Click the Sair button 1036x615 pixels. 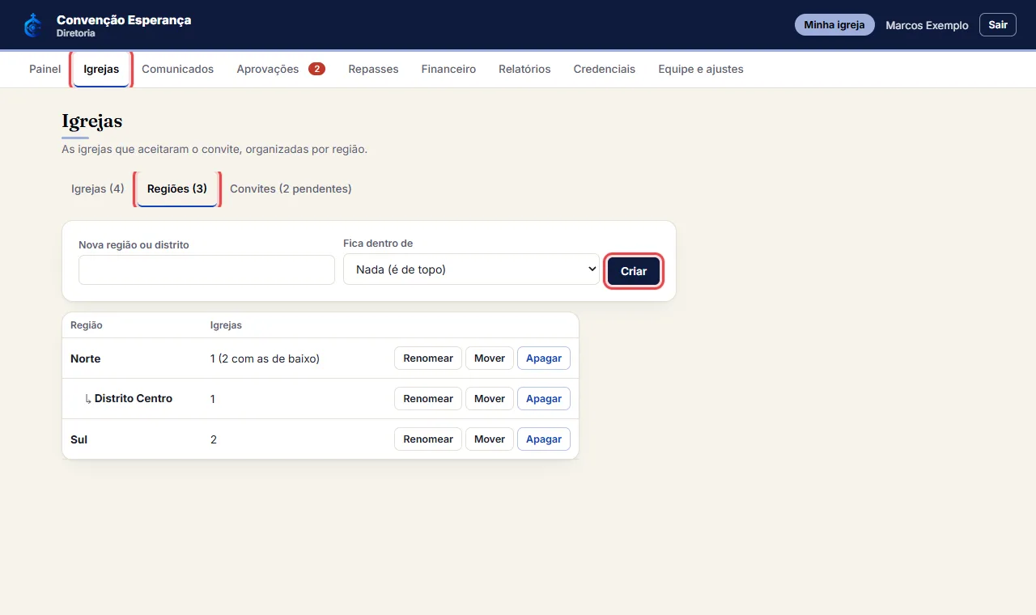pos(998,25)
